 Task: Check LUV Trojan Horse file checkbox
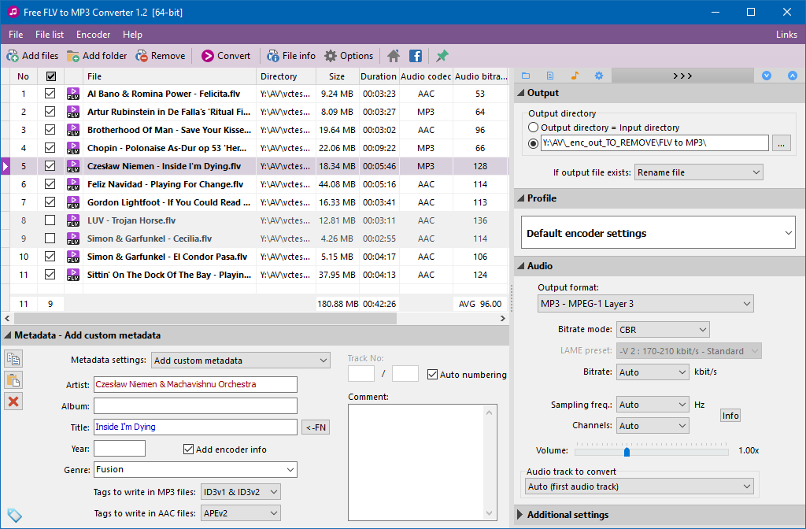(50, 220)
